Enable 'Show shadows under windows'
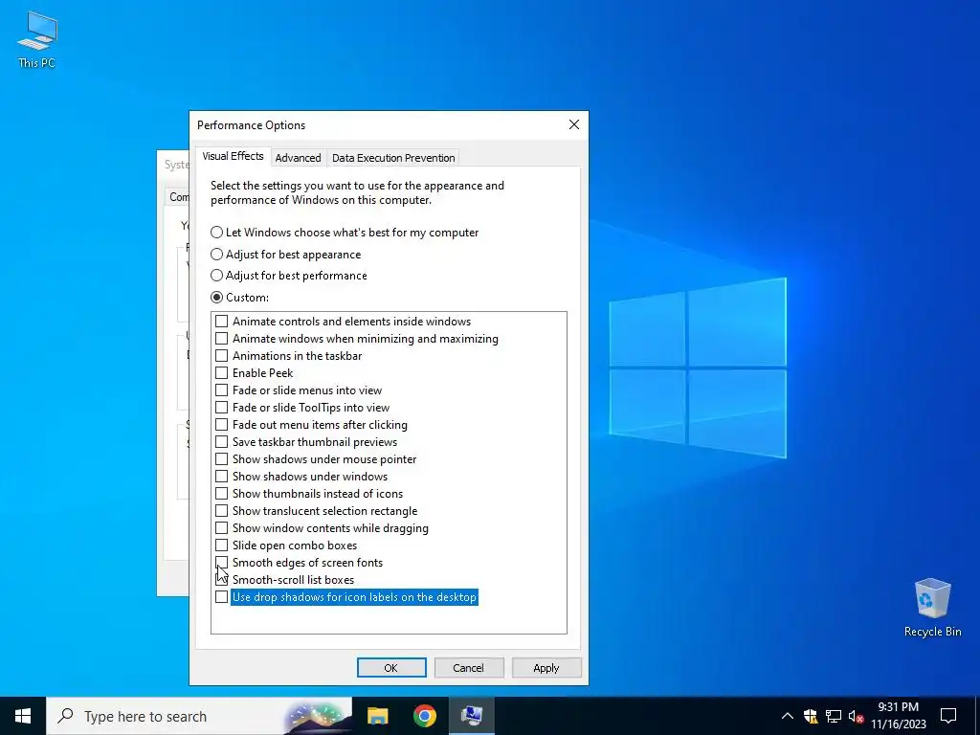The width and height of the screenshot is (980, 735). (x=221, y=477)
